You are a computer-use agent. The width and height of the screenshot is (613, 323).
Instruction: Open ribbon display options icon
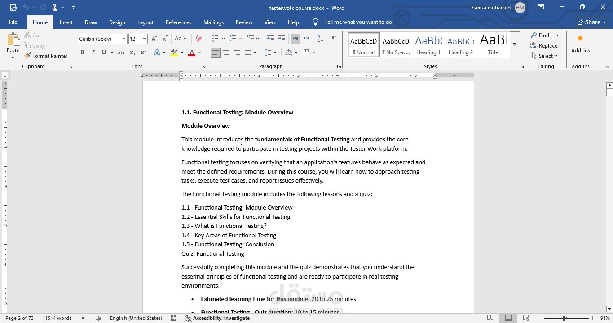[541, 7]
